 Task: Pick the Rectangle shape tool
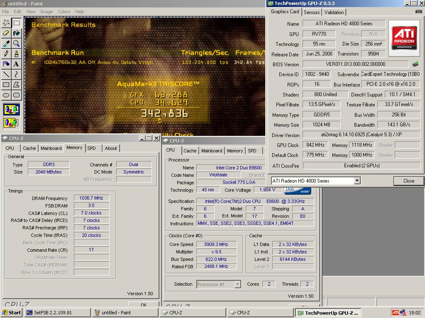pos(6,84)
